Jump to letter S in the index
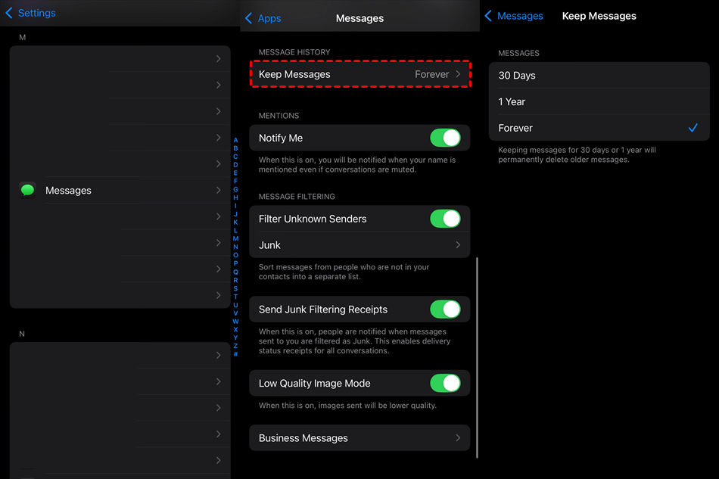The image size is (719, 479). 235,288
